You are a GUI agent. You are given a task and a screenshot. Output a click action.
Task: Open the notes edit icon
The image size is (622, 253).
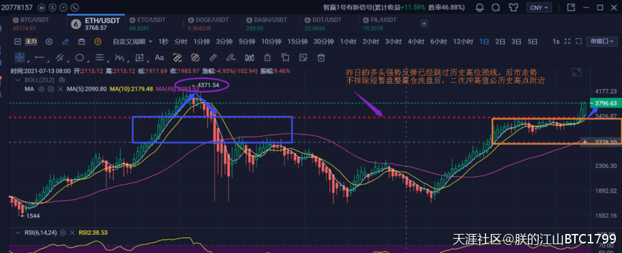click(x=303, y=58)
